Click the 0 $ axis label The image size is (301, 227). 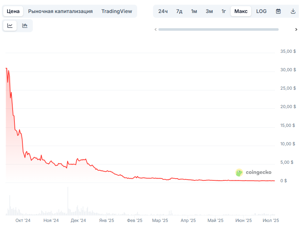[x=284, y=181]
